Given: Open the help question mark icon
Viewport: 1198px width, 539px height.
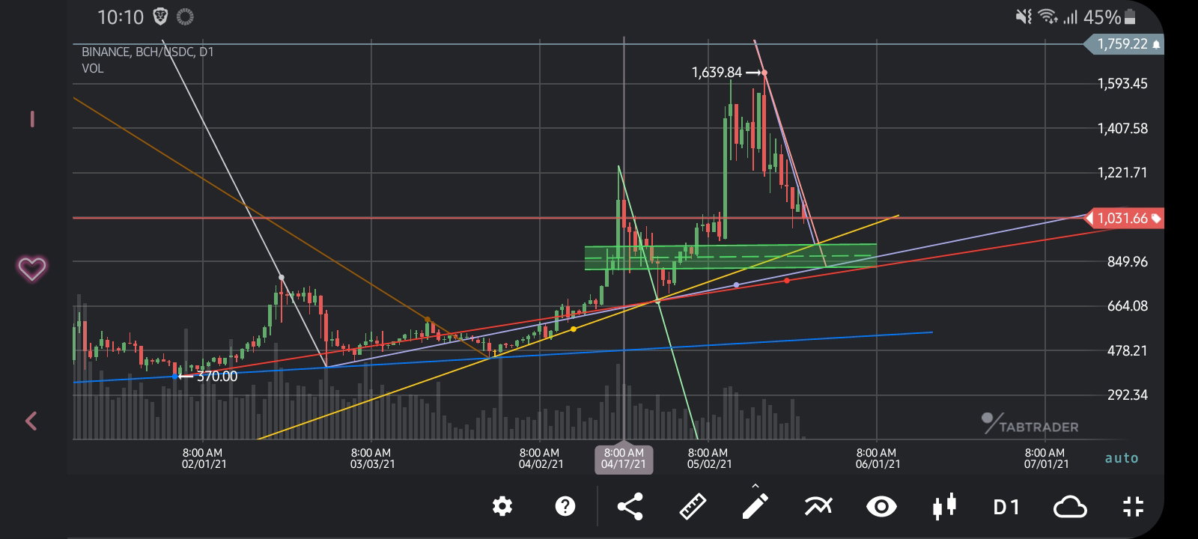Looking at the screenshot, I should [x=565, y=507].
